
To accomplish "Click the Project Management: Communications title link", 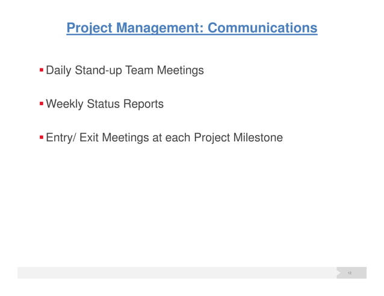I will coord(192,28).
